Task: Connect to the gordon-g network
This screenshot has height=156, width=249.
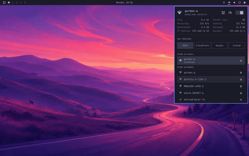Action: pyautogui.click(x=211, y=73)
